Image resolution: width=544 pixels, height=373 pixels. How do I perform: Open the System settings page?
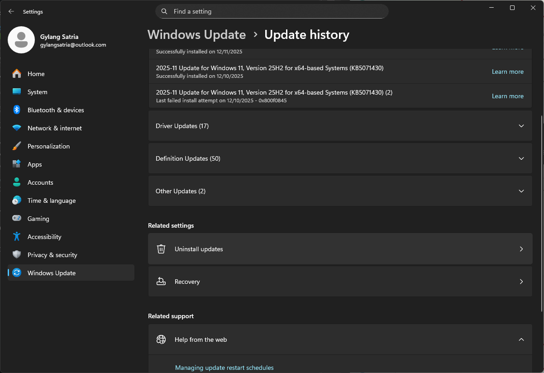37,92
